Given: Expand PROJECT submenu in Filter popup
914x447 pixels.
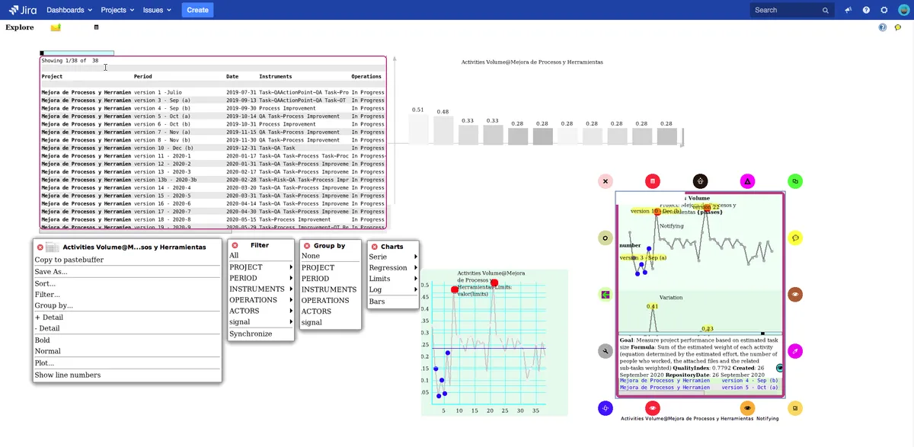Looking at the screenshot, I should (261, 267).
